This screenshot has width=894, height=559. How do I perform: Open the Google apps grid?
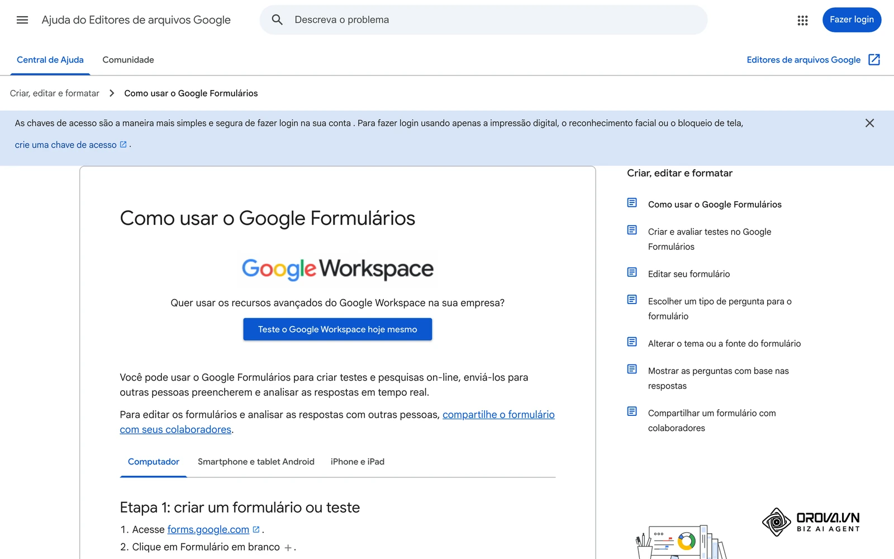point(802,20)
